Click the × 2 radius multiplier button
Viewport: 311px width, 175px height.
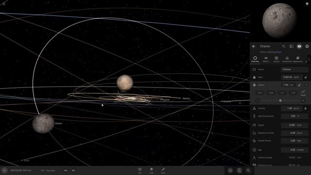pos(282,93)
